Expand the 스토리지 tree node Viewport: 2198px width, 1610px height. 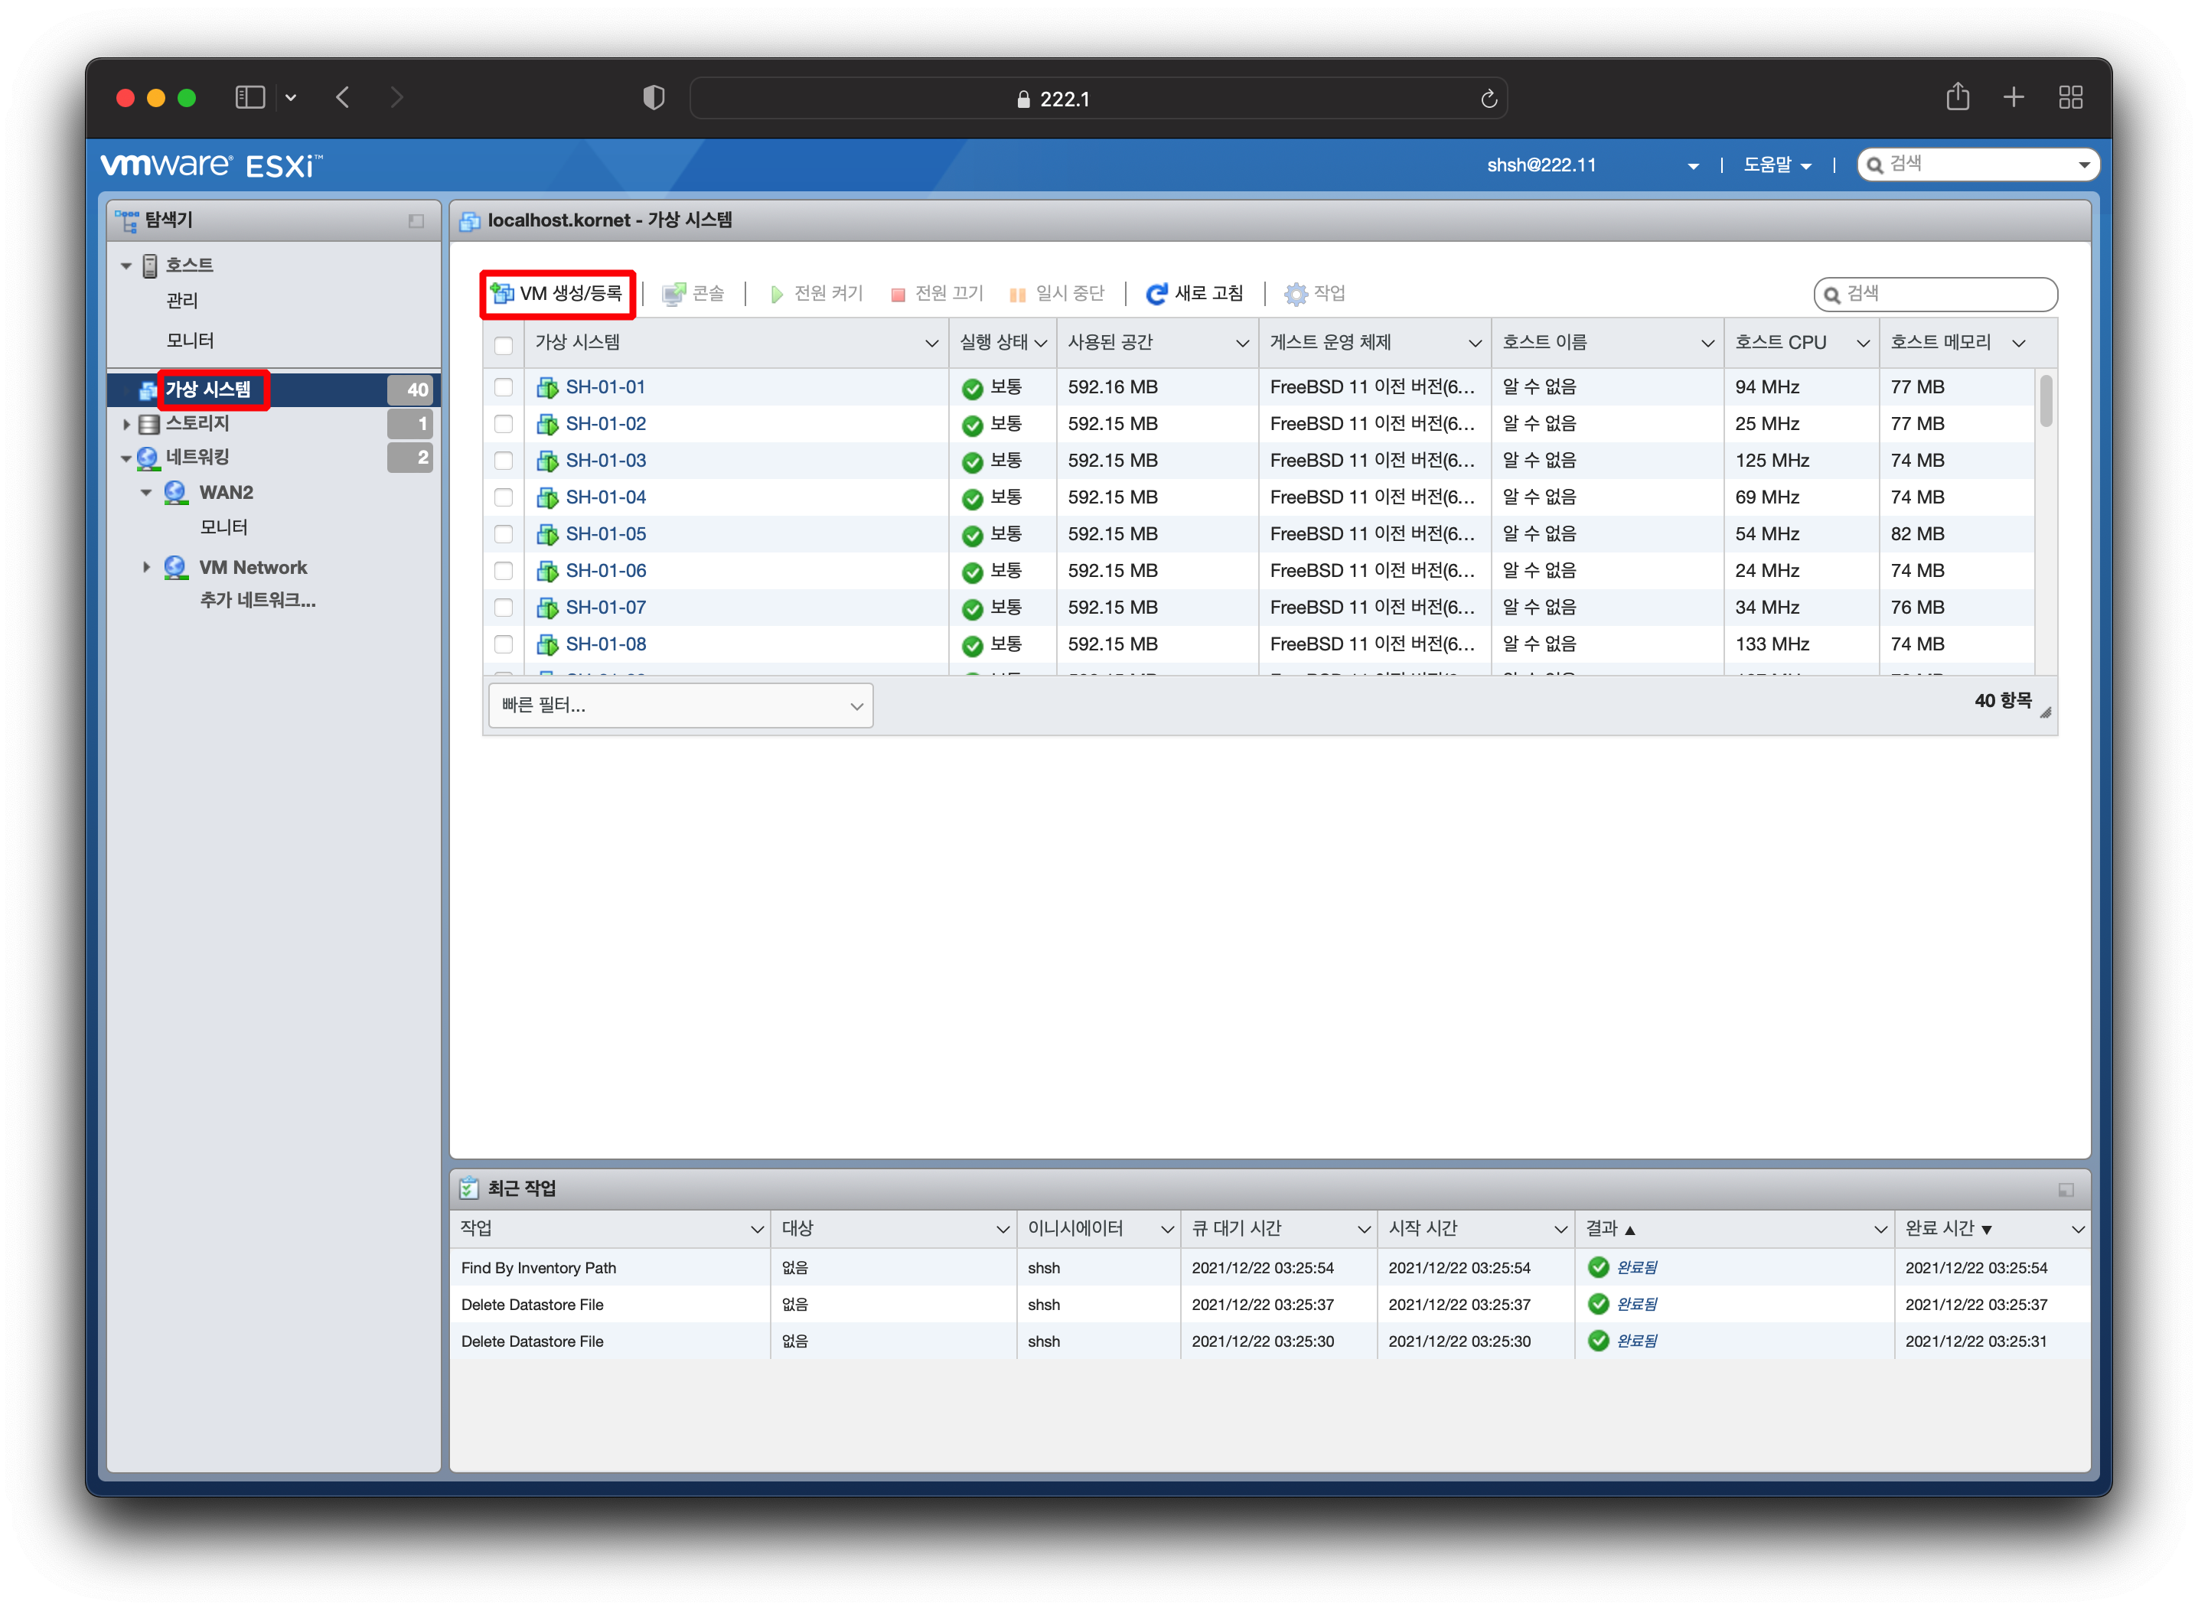pos(127,424)
